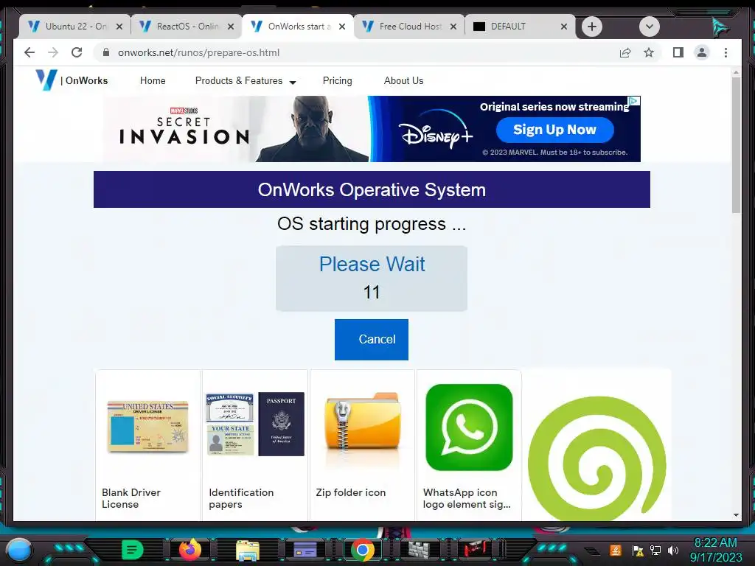This screenshot has height=566, width=755.
Task: Click the share page icon in address bar
Action: (625, 52)
